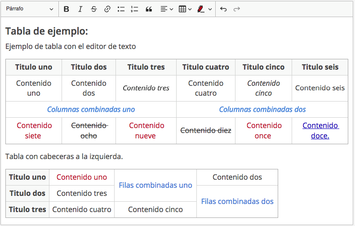355x226 pixels.
Task: Click the insert table grid icon
Action: [182, 9]
